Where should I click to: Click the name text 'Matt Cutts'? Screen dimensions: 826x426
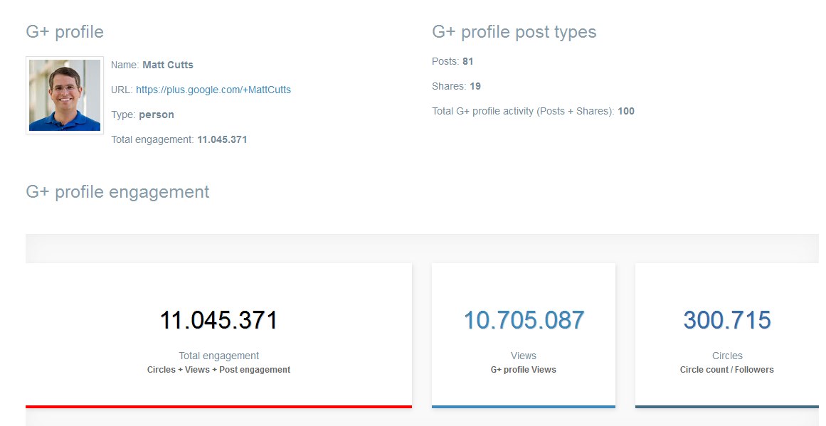pyautogui.click(x=167, y=65)
